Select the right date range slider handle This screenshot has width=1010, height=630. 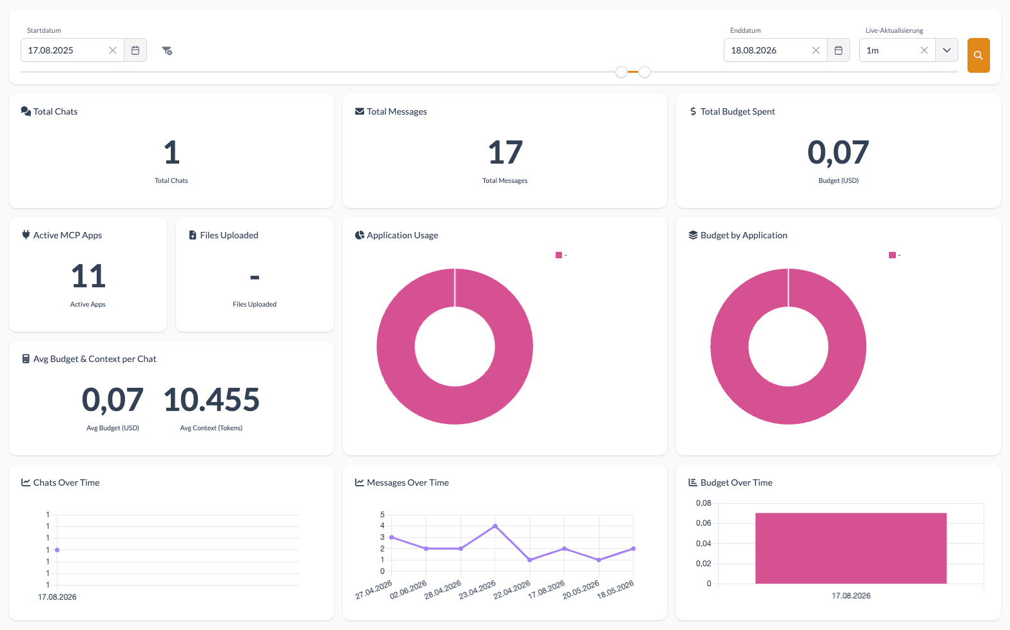point(645,72)
